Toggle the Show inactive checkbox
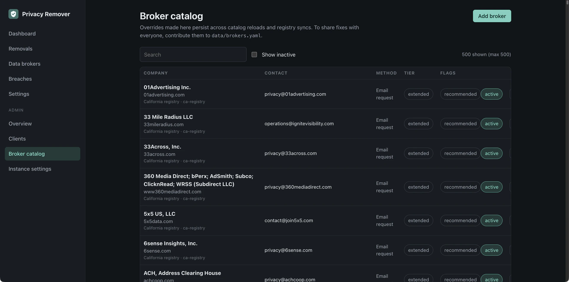This screenshot has width=569, height=282. tap(254, 54)
